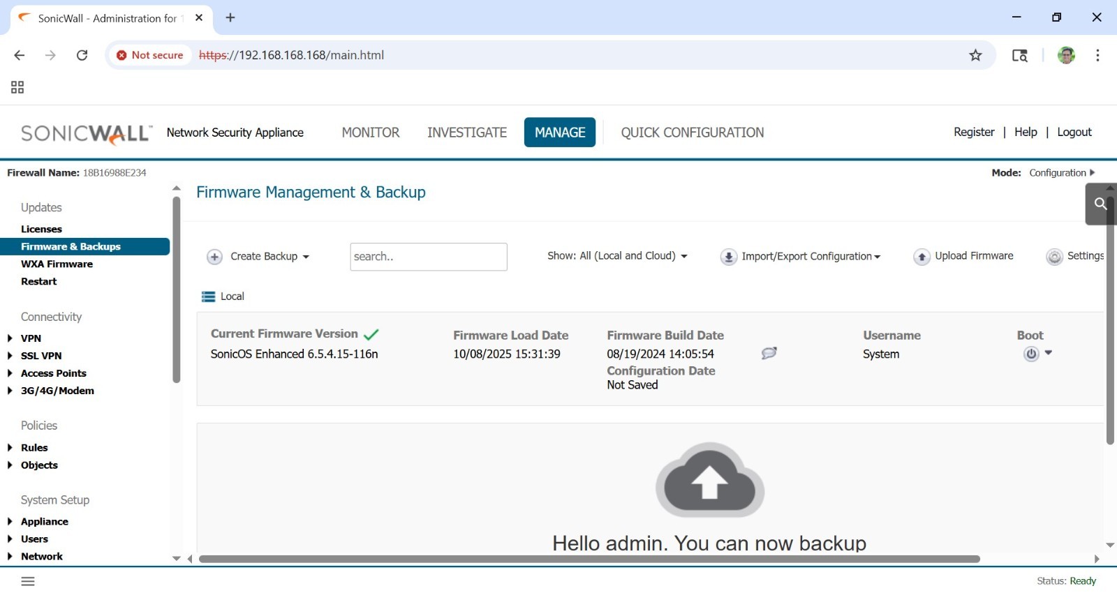Open the Help link

pyautogui.click(x=1026, y=132)
